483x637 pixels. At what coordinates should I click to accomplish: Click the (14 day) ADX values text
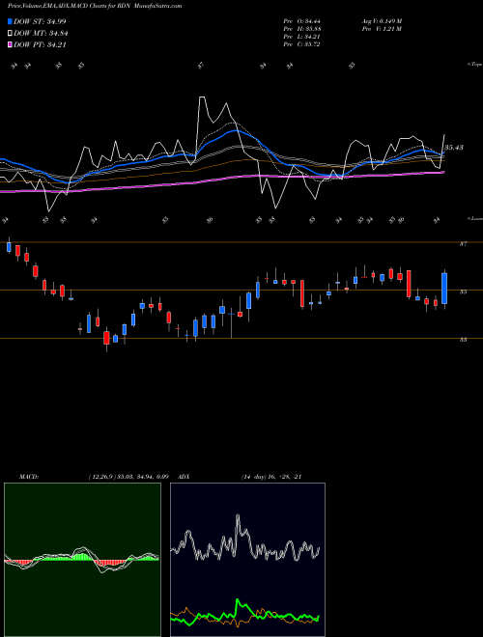271,477
